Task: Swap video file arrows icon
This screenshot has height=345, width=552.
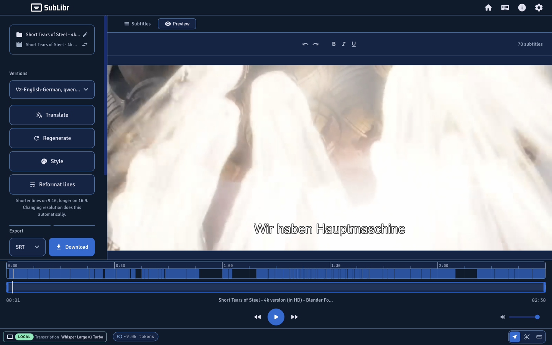Action: (x=85, y=44)
